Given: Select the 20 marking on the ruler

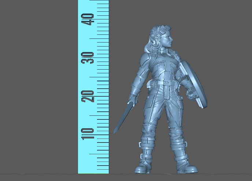Looking at the screenshot, I should pyautogui.click(x=89, y=96).
